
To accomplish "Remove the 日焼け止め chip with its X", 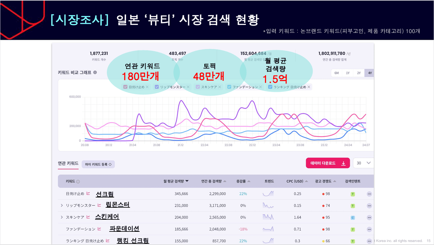I will tap(147, 87).
